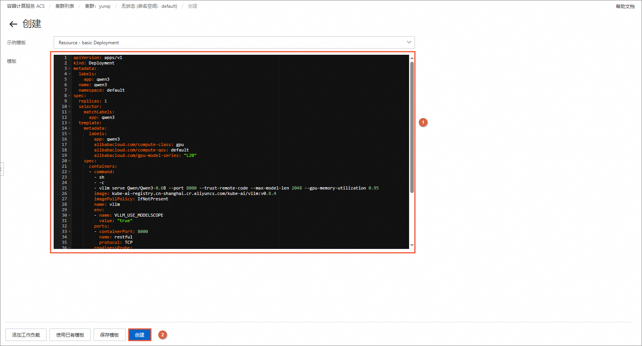Collapse the env entry at line 30
642x346 pixels.
[x=70, y=216]
